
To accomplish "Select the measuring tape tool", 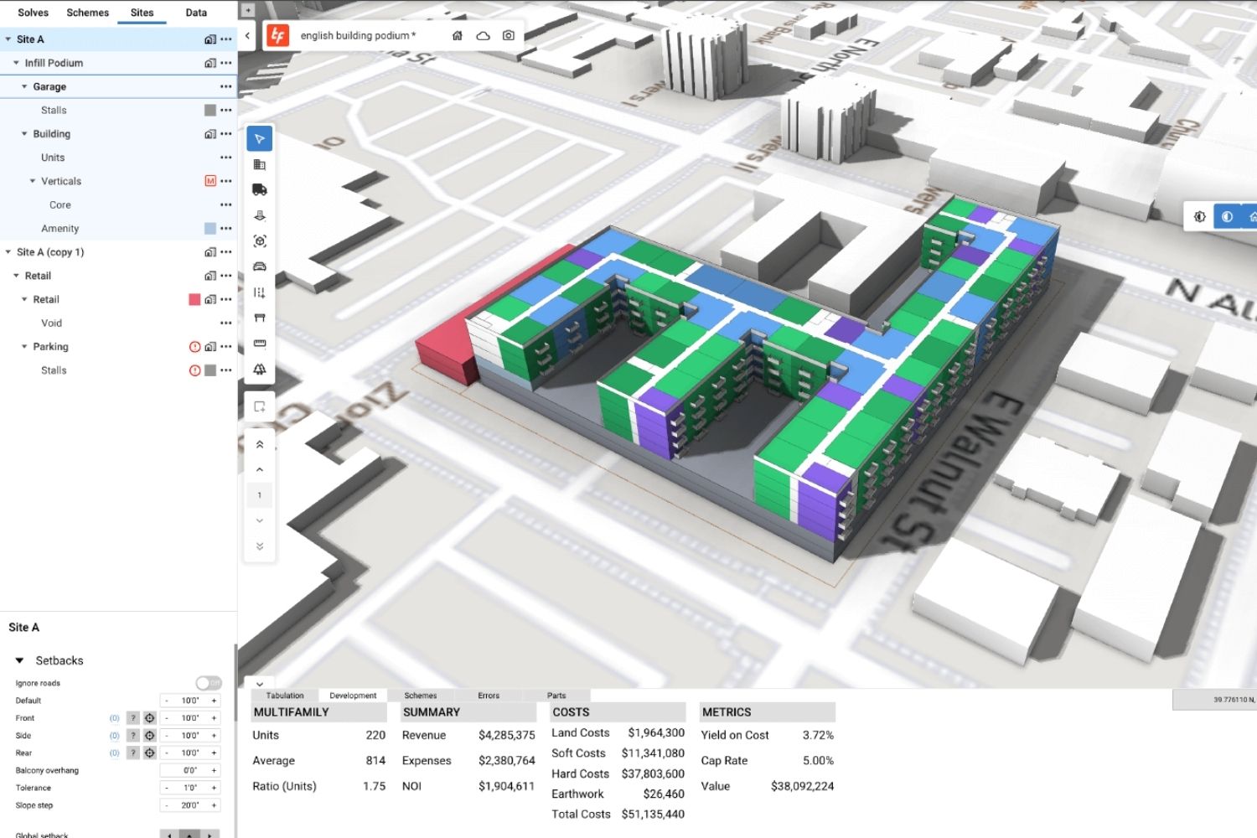I will (x=260, y=341).
